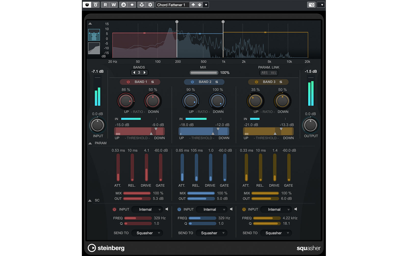Toggle the plugin bypass power button
The width and height of the screenshot is (408, 256).
(x=87, y=5)
